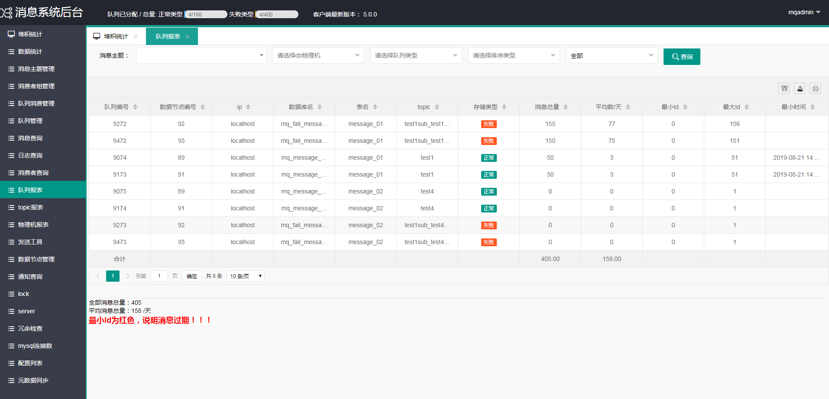Viewport: 829px width, 399px height.
Task: Click the monitor icon on 堆积统计 tab
Action: [97, 36]
